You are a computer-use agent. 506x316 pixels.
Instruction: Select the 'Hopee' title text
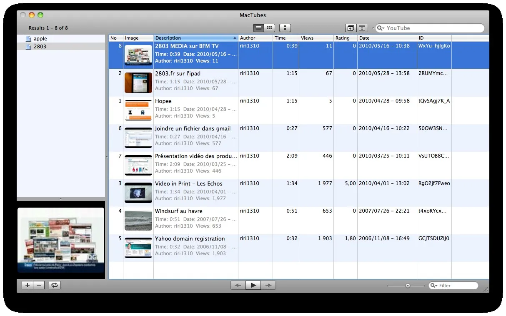(163, 101)
